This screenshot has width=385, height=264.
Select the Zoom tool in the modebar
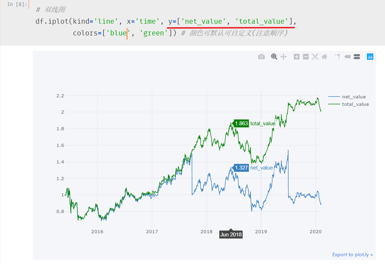coord(274,57)
